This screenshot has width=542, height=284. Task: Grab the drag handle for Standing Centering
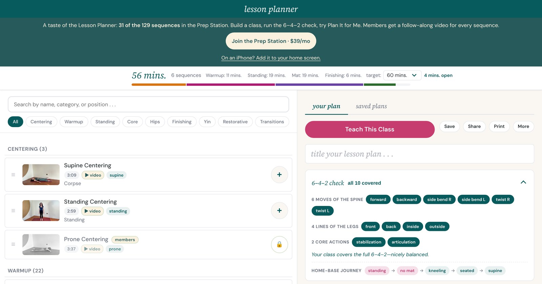pos(13,211)
